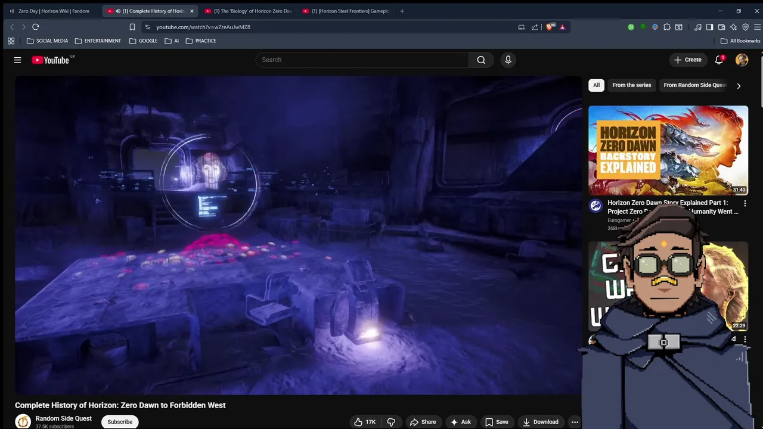Open the extensions puzzle icon
This screenshot has width=763, height=429.
coord(667,27)
